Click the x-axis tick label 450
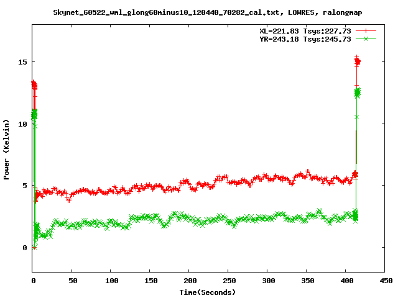This screenshot has width=398, height=298. click(x=386, y=281)
